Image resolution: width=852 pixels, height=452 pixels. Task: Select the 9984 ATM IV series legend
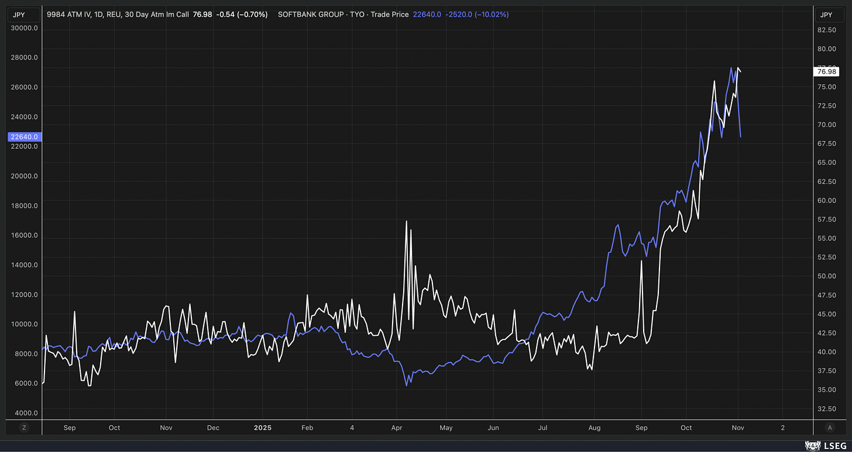[118, 14]
